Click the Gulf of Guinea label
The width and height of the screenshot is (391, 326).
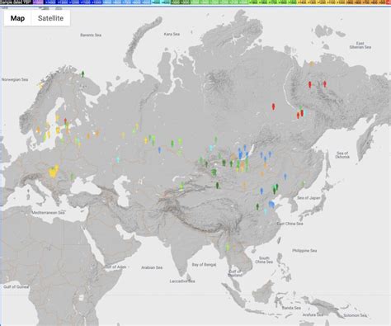[x=16, y=286]
